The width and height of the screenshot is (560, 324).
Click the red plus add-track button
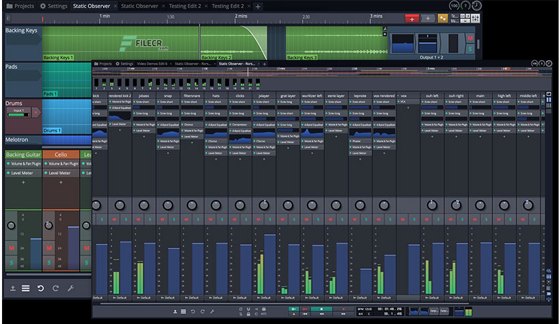click(412, 19)
